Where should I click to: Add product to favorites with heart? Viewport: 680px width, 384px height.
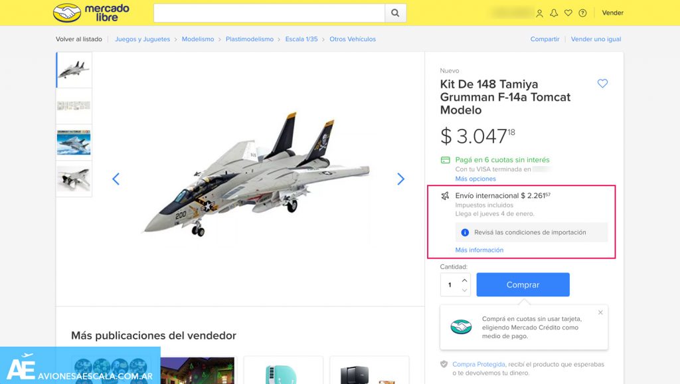[x=602, y=84]
